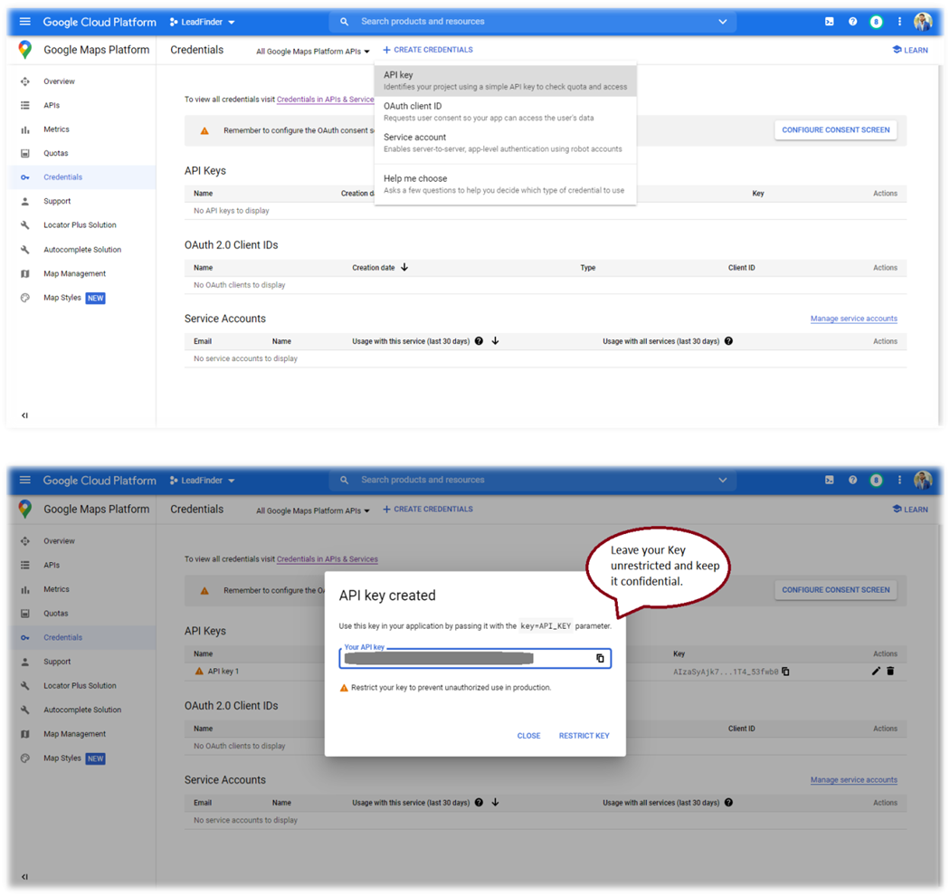950x896 pixels.
Task: Open Cloud Shell icon in window with the dialog
Action: coord(829,481)
